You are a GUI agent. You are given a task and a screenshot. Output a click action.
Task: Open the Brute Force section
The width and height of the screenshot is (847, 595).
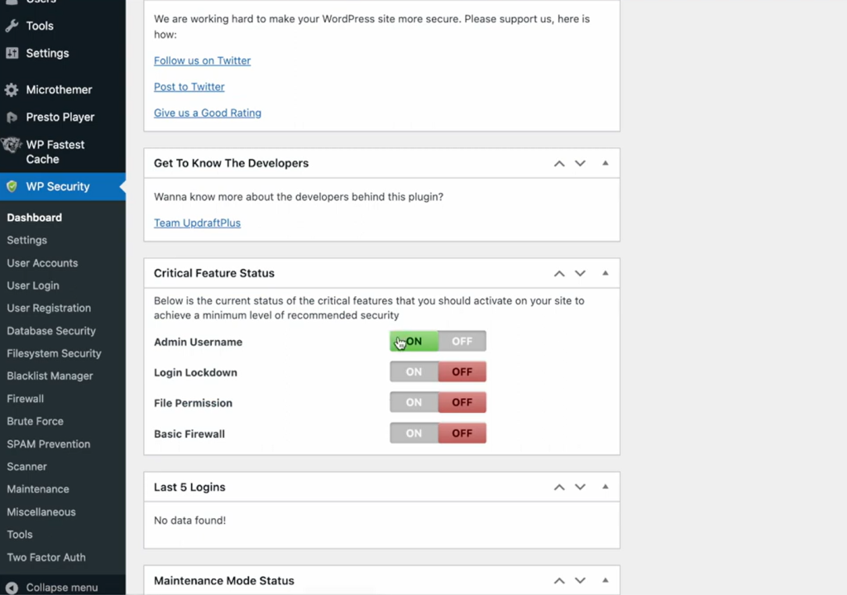click(x=35, y=421)
